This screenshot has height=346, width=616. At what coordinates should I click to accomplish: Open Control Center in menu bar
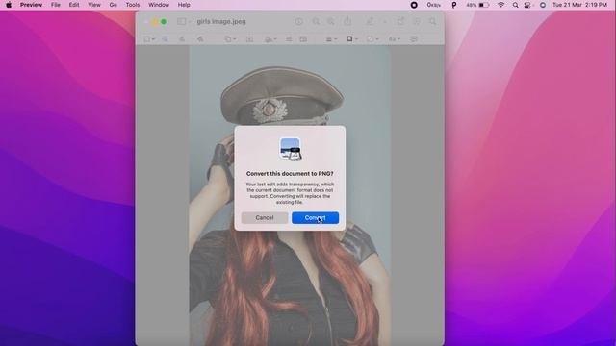pos(528,5)
